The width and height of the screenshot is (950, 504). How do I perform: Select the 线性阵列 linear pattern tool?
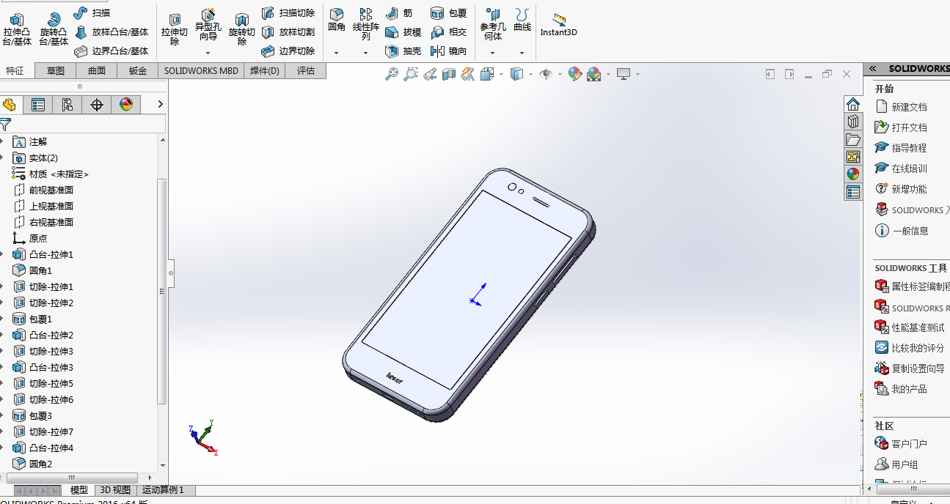click(365, 24)
